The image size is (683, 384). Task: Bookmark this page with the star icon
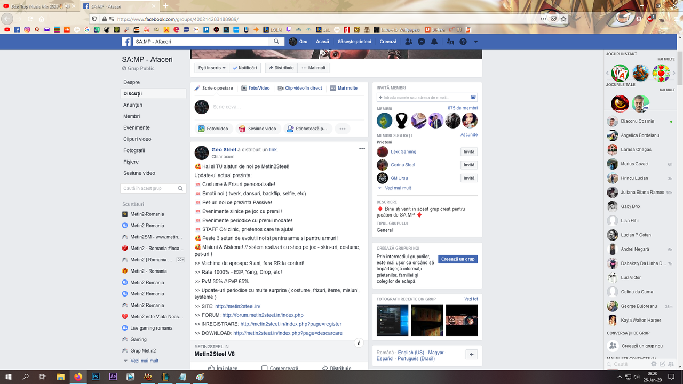563,19
